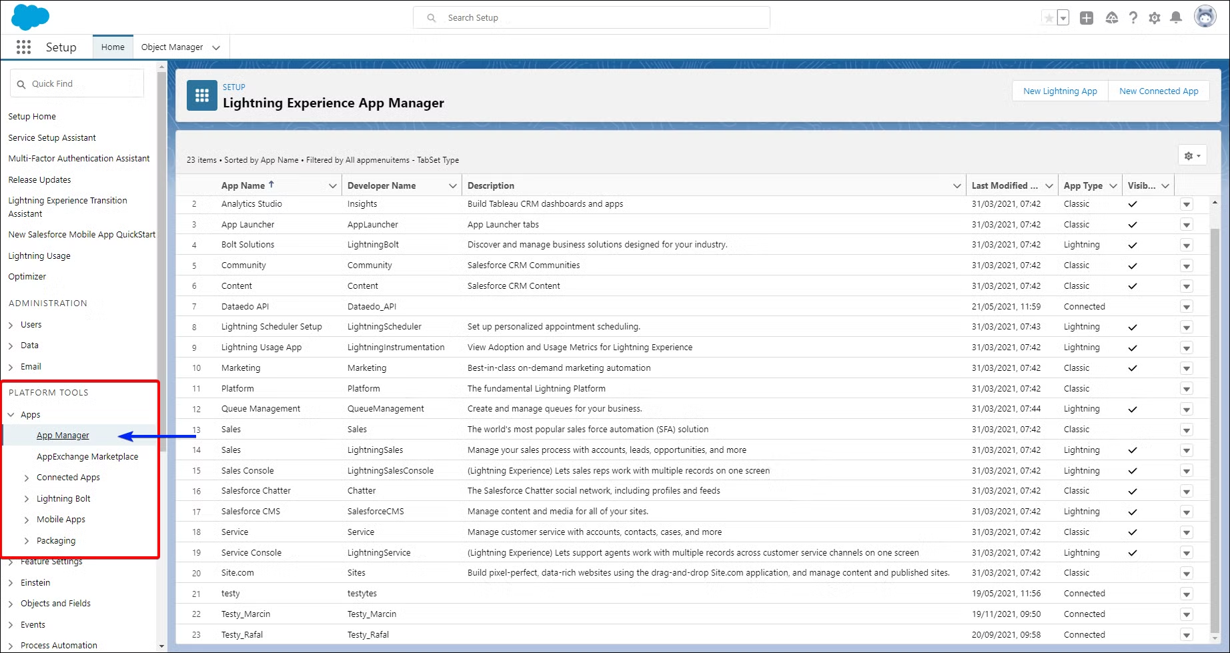This screenshot has width=1230, height=653.
Task: Open App Name column menu chevron
Action: (x=333, y=186)
